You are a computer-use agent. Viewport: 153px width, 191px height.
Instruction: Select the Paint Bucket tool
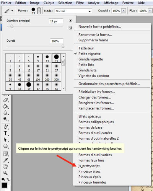click(5, 106)
